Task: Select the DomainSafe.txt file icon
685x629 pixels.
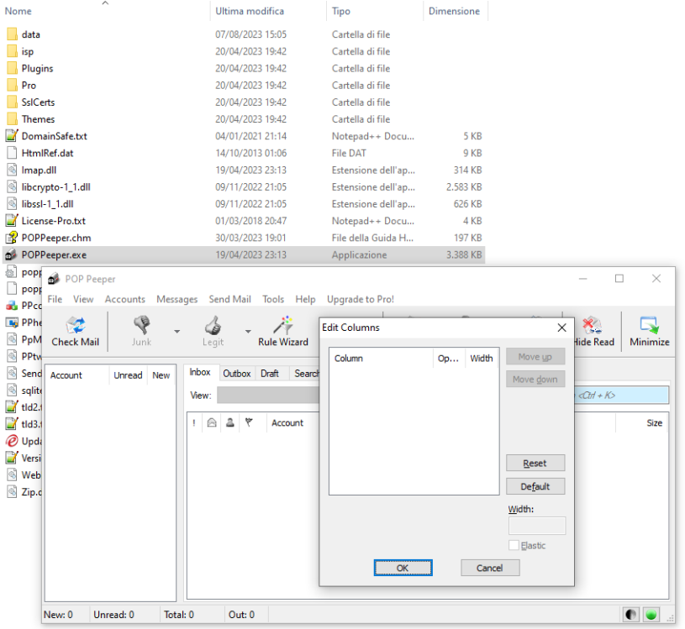Action: 13,136
